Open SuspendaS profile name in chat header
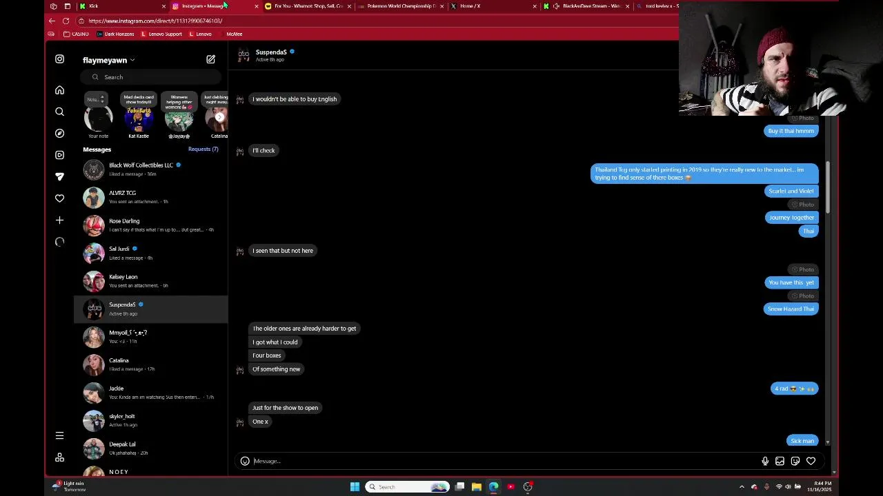This screenshot has width=883, height=496. tap(271, 52)
